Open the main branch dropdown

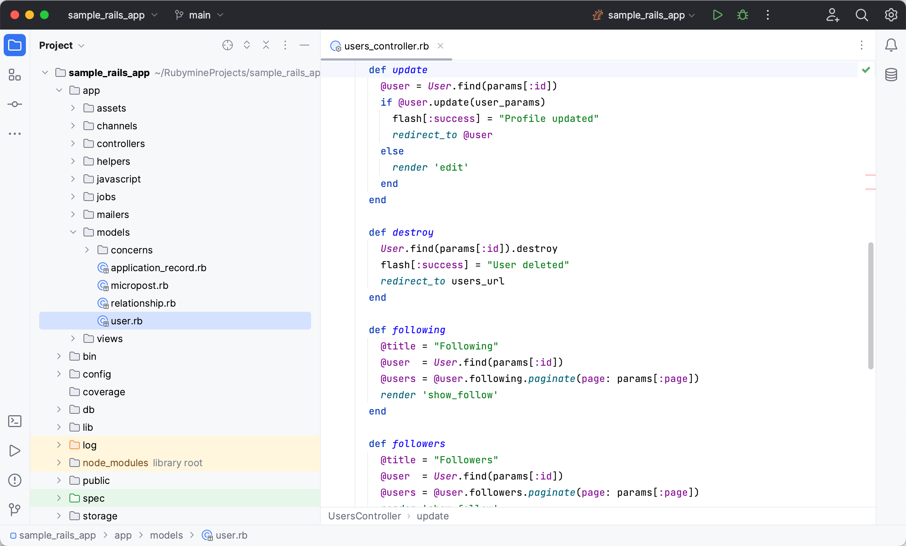click(x=200, y=15)
